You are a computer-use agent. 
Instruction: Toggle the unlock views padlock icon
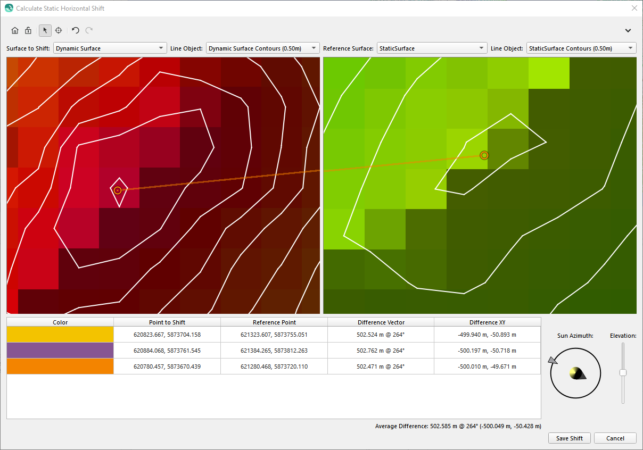click(x=28, y=30)
